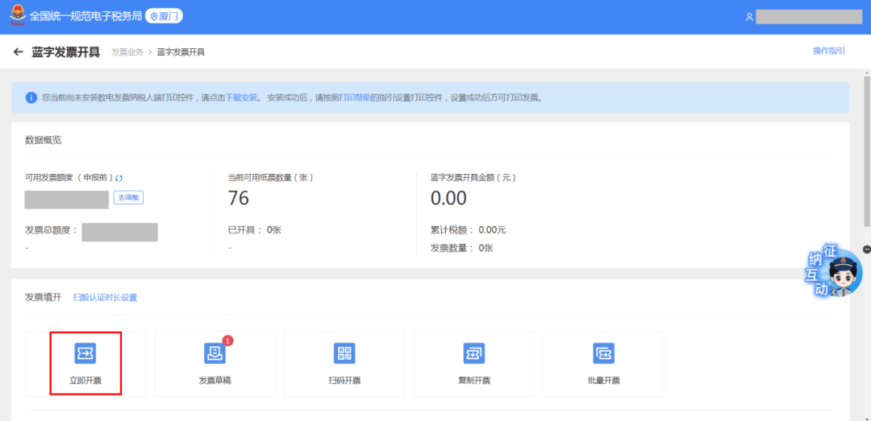
Task: Click the 下载安装 link in the notice
Action: [241, 98]
